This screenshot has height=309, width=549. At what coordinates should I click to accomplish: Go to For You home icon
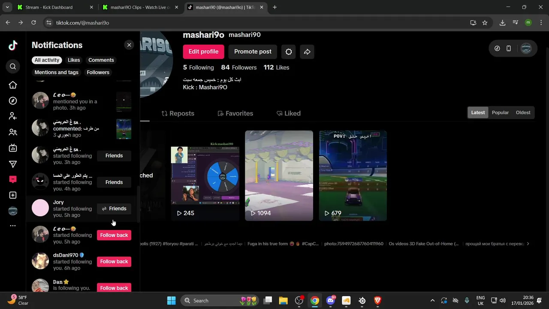click(x=13, y=85)
